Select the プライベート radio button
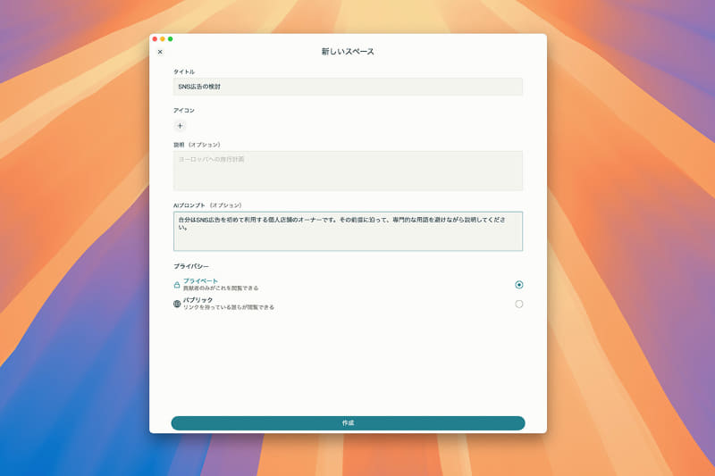715x476 pixels. (x=519, y=285)
